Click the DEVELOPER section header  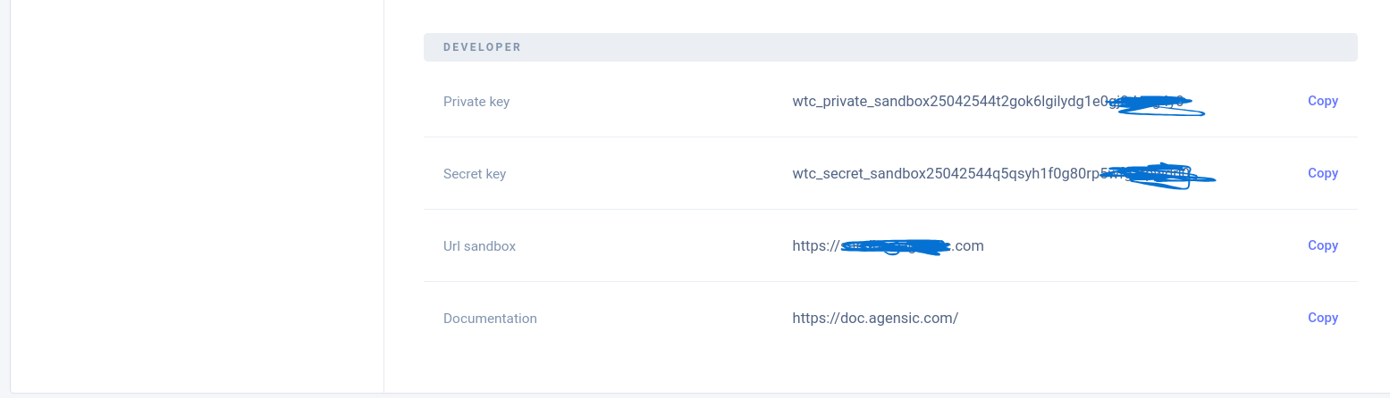(x=890, y=47)
